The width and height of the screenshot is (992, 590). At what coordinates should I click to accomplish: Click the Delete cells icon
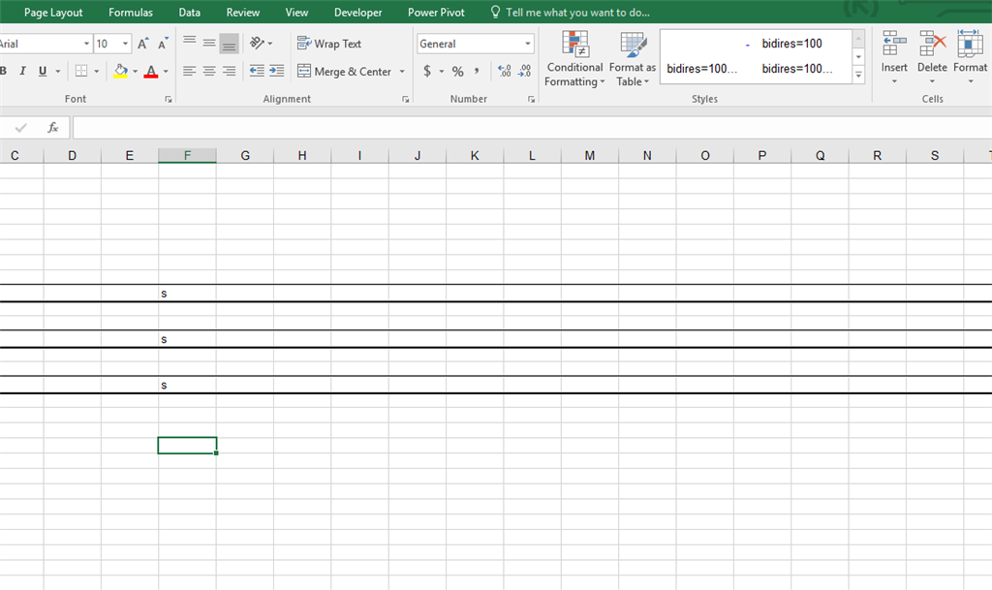(932, 44)
